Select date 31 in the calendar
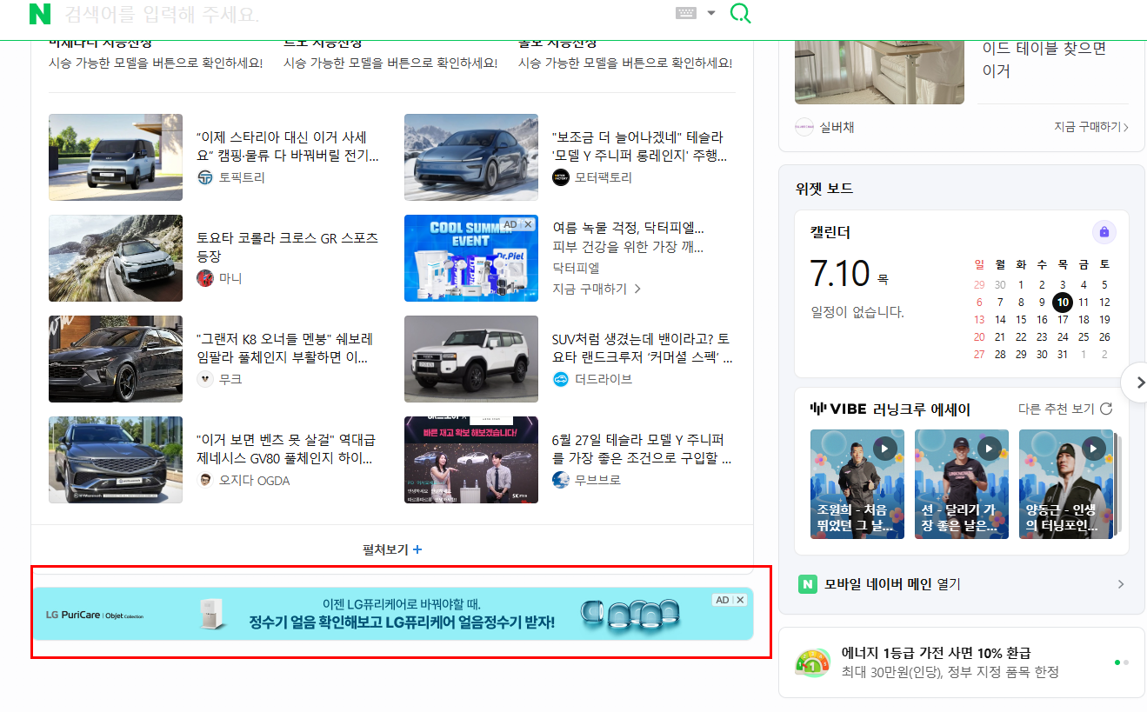Image resolution: width=1147 pixels, height=712 pixels. [x=1063, y=355]
